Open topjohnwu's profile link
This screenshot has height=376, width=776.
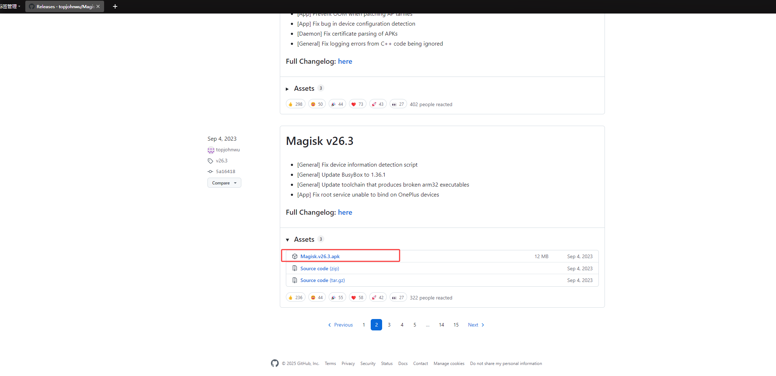(228, 150)
